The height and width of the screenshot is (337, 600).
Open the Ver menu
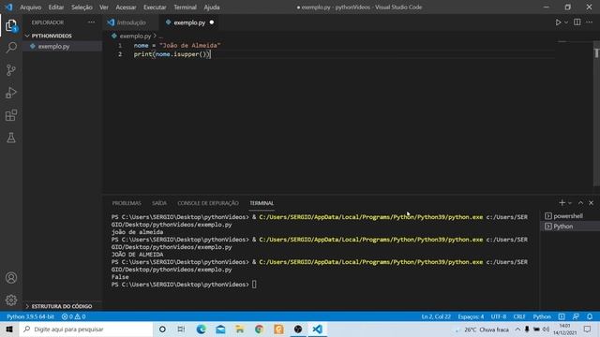pos(104,7)
